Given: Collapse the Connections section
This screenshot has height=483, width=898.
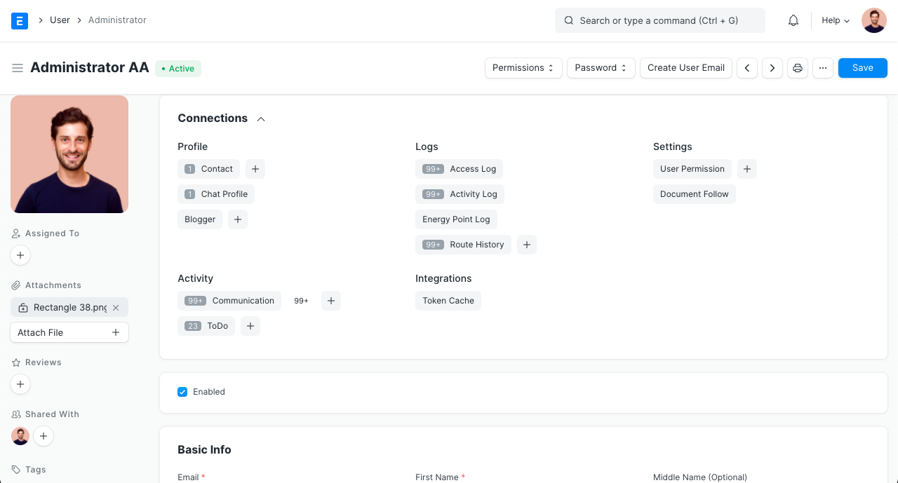Looking at the screenshot, I should point(260,118).
